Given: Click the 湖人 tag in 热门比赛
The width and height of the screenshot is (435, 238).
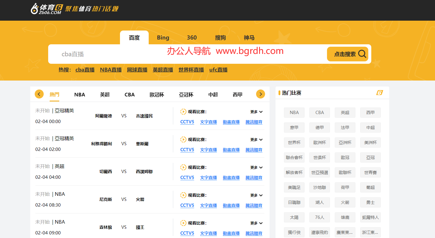Looking at the screenshot, I should tap(320, 202).
